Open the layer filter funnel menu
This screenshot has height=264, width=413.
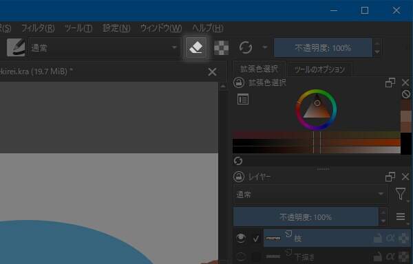401,194
